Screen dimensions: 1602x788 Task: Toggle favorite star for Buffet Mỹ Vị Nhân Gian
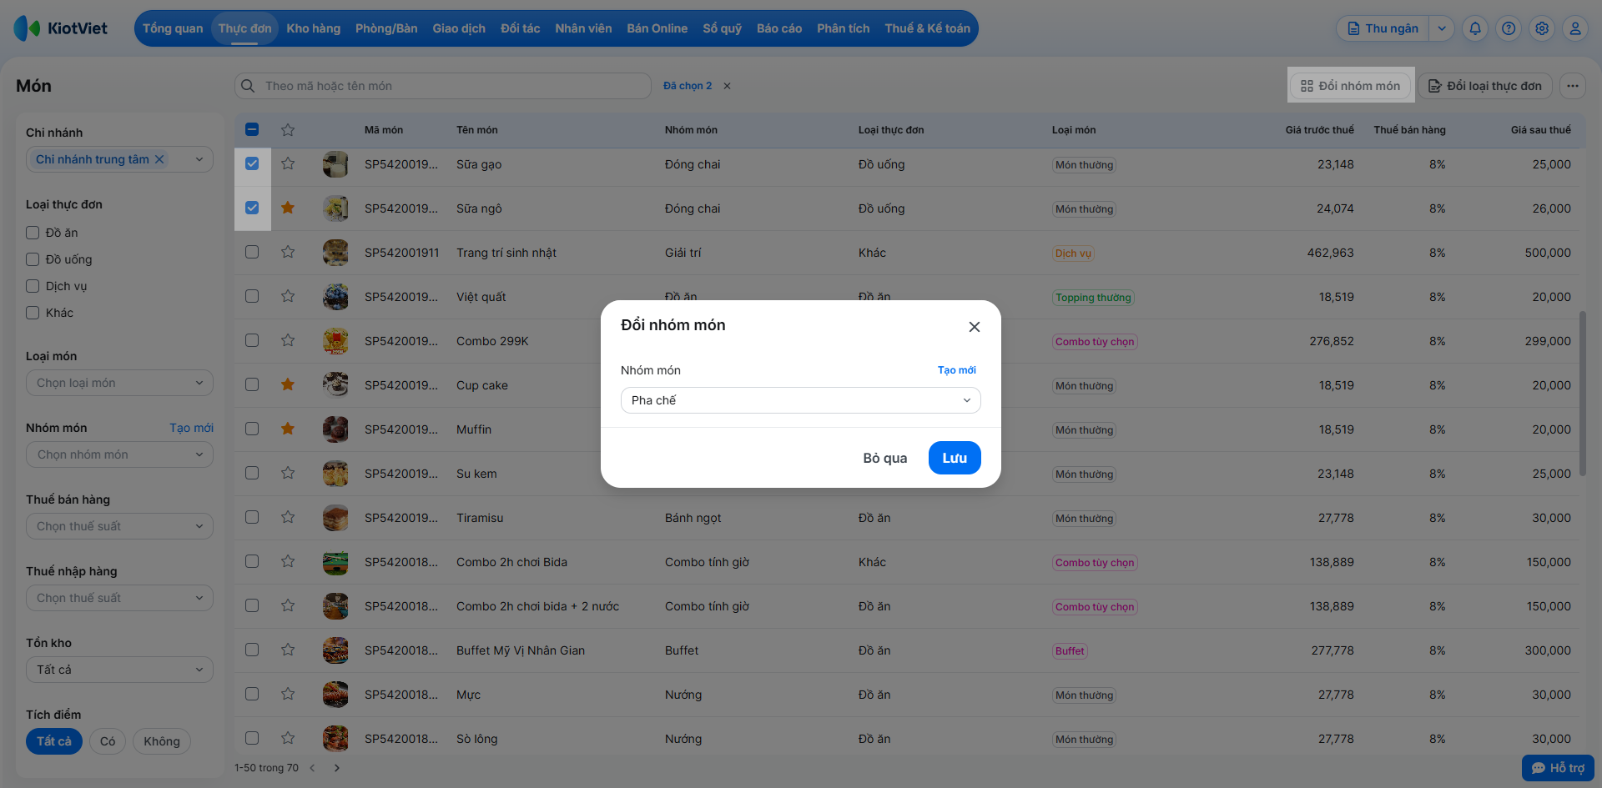[x=288, y=650]
